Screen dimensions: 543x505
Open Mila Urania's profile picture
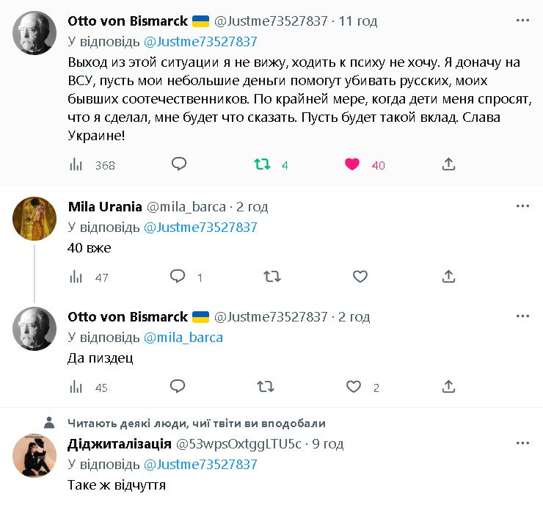34,218
